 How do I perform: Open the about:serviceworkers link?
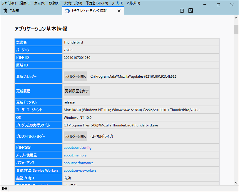coord(80,170)
